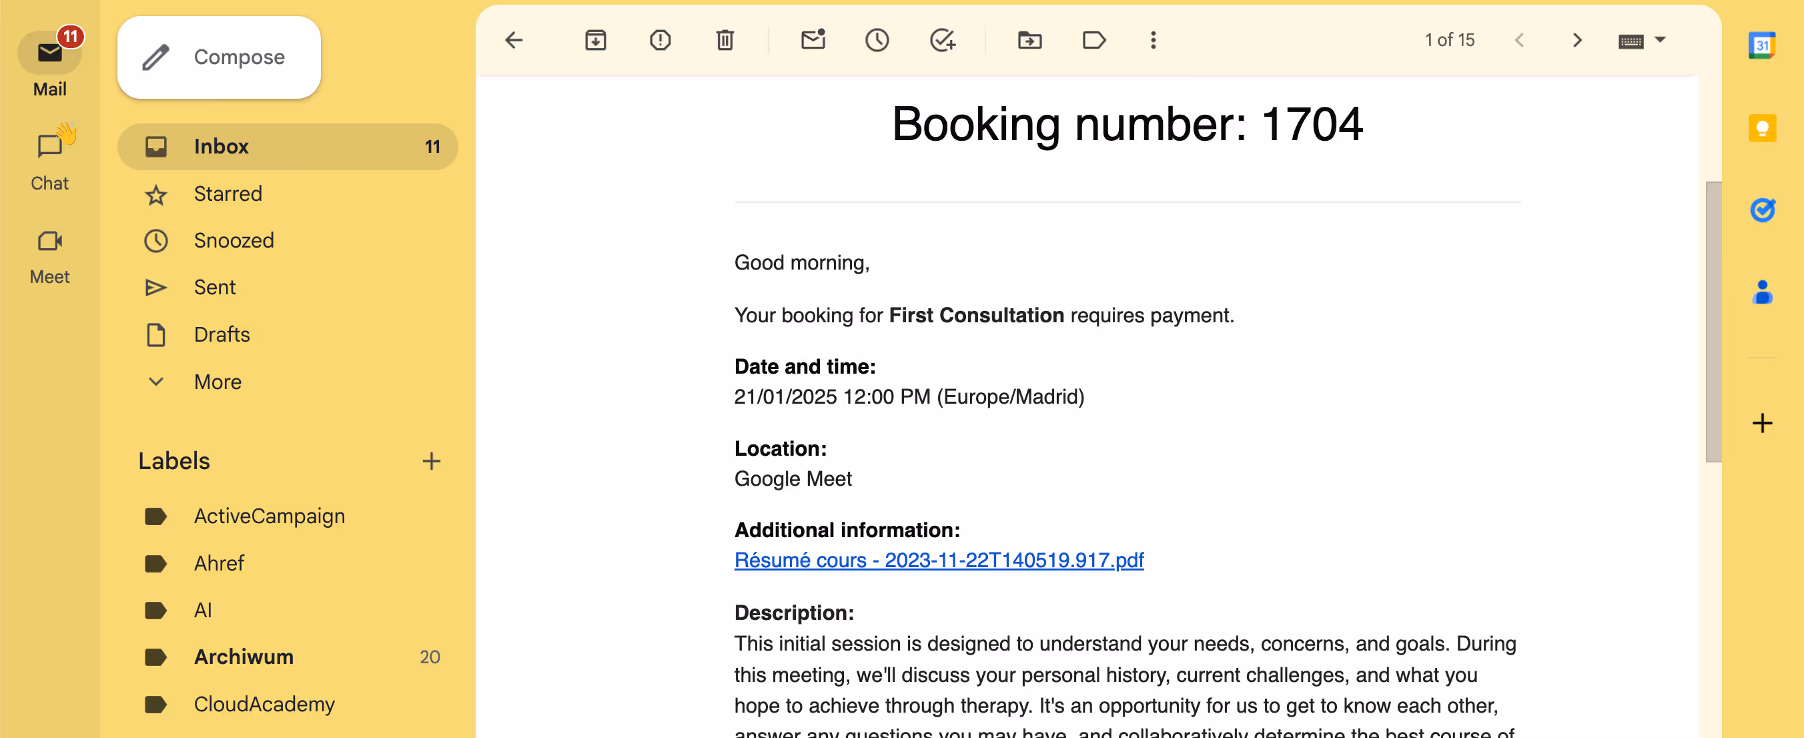Viewport: 1804px width, 738px height.
Task: Delete this email with trash icon
Action: [x=725, y=40]
